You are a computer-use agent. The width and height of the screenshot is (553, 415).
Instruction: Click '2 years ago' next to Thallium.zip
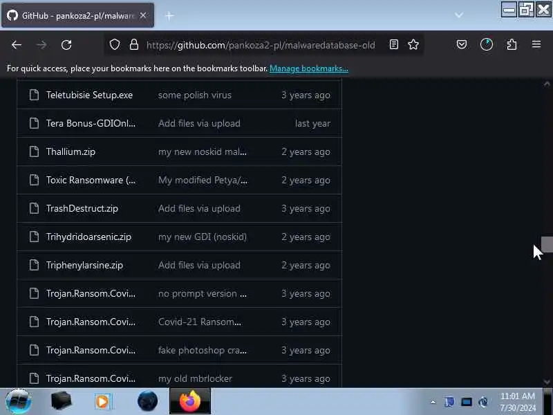306,151
